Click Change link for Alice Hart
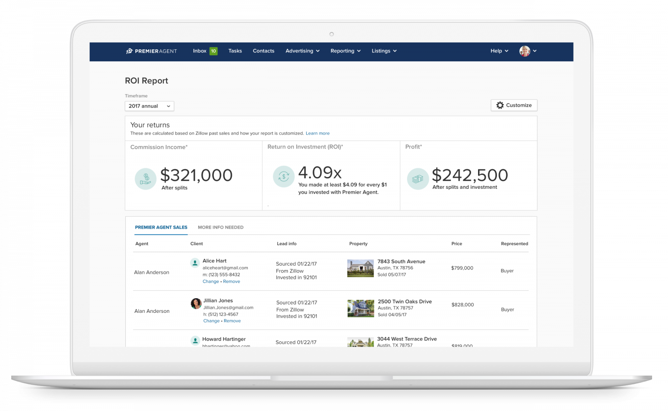 pos(211,282)
